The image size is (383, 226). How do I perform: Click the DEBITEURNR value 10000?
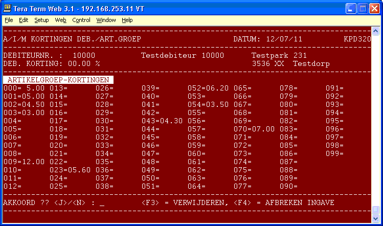click(84, 55)
